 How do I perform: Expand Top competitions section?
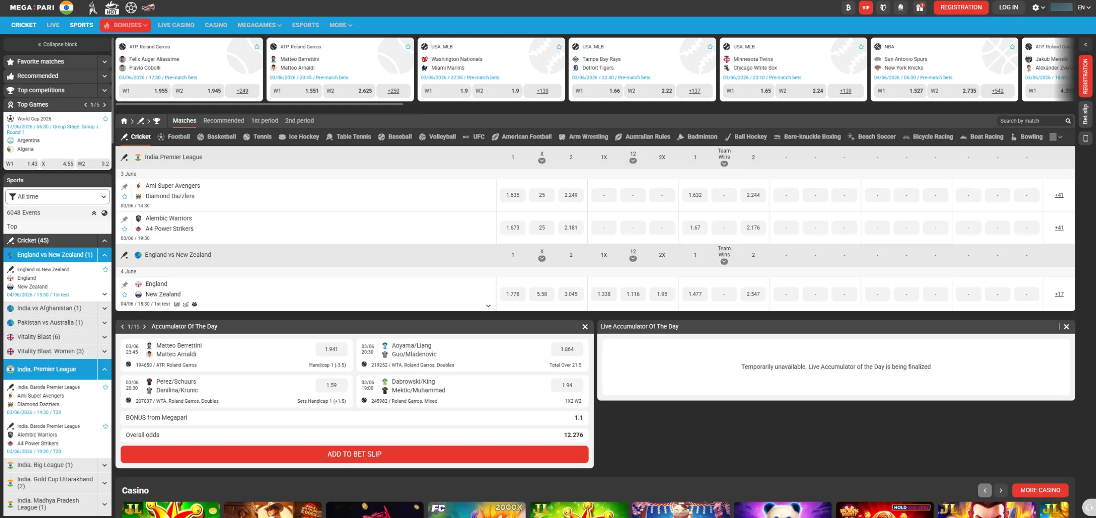point(104,90)
